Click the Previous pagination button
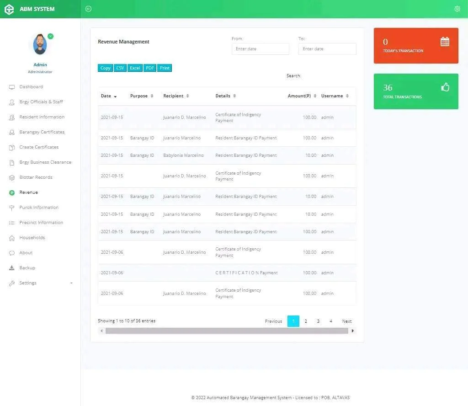 pos(273,321)
